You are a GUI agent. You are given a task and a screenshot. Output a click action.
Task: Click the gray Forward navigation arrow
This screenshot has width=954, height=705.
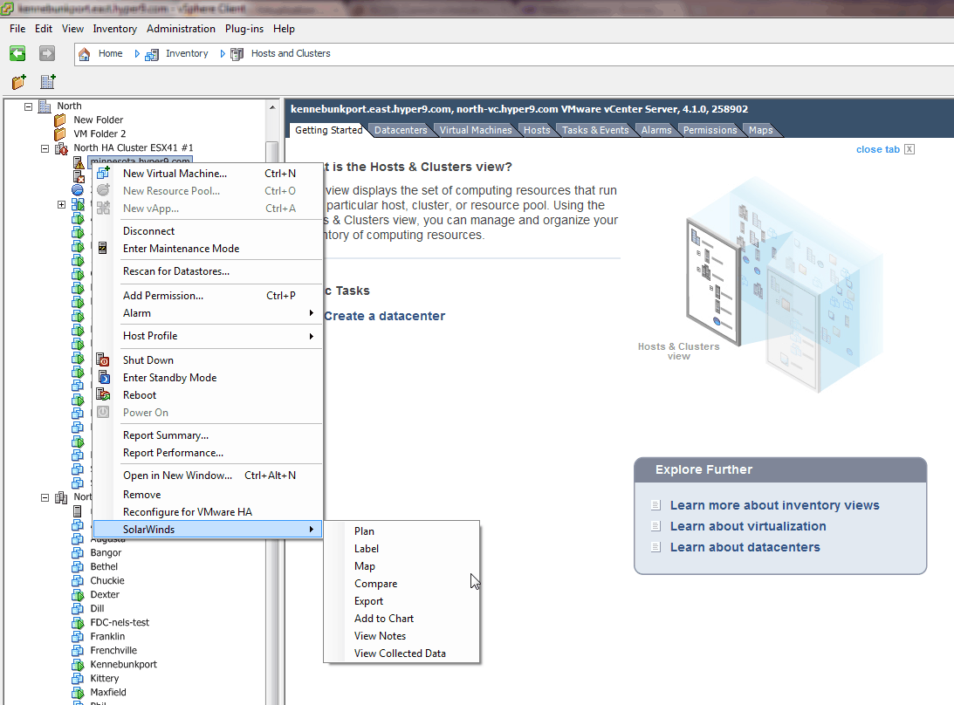coord(47,53)
